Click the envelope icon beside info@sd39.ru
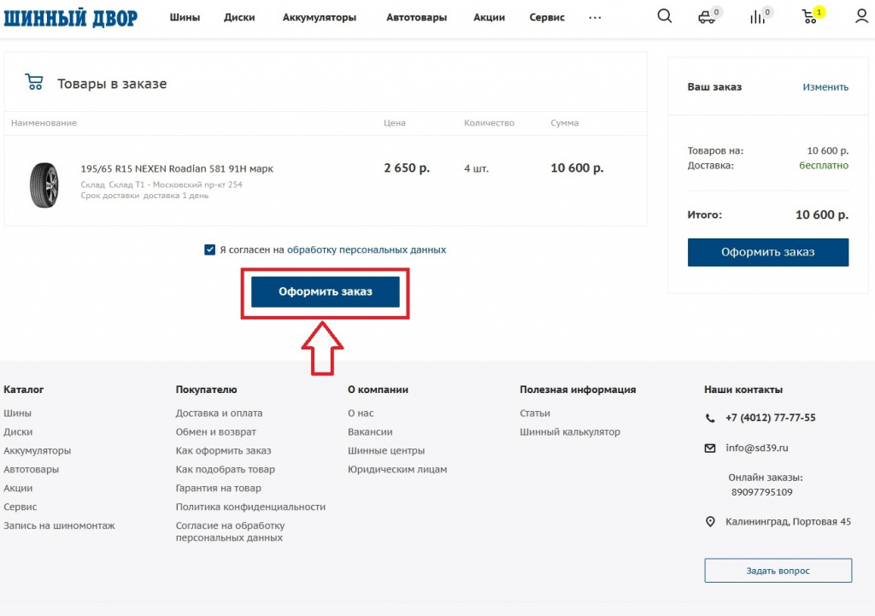The image size is (875, 616). coord(710,448)
